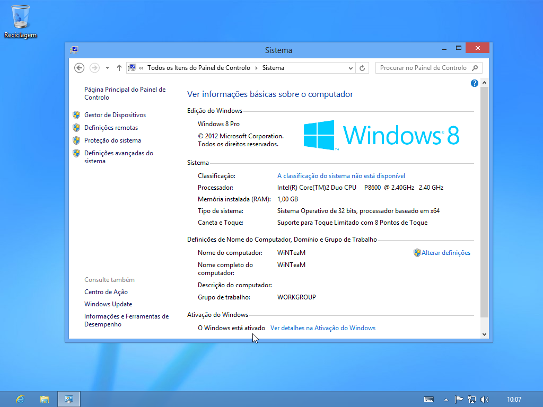Image resolution: width=543 pixels, height=407 pixels.
Task: Open 'Ver detalhes na Ativação do Windows'
Action: tap(323, 328)
